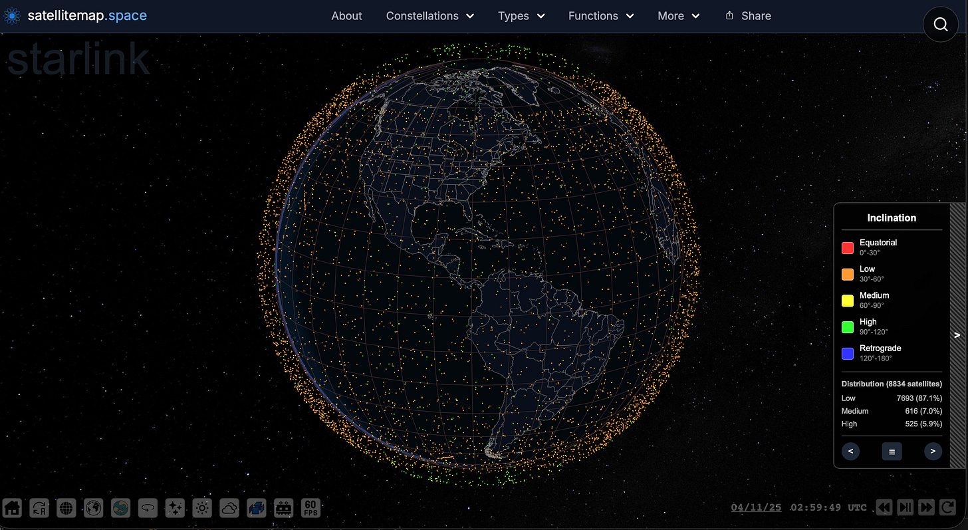Click the train-shaped icon in bottom toolbar
The height and width of the screenshot is (530, 968).
click(283, 508)
